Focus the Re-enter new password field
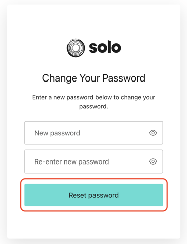Image resolution: width=187 pixels, height=244 pixels. tap(93, 161)
